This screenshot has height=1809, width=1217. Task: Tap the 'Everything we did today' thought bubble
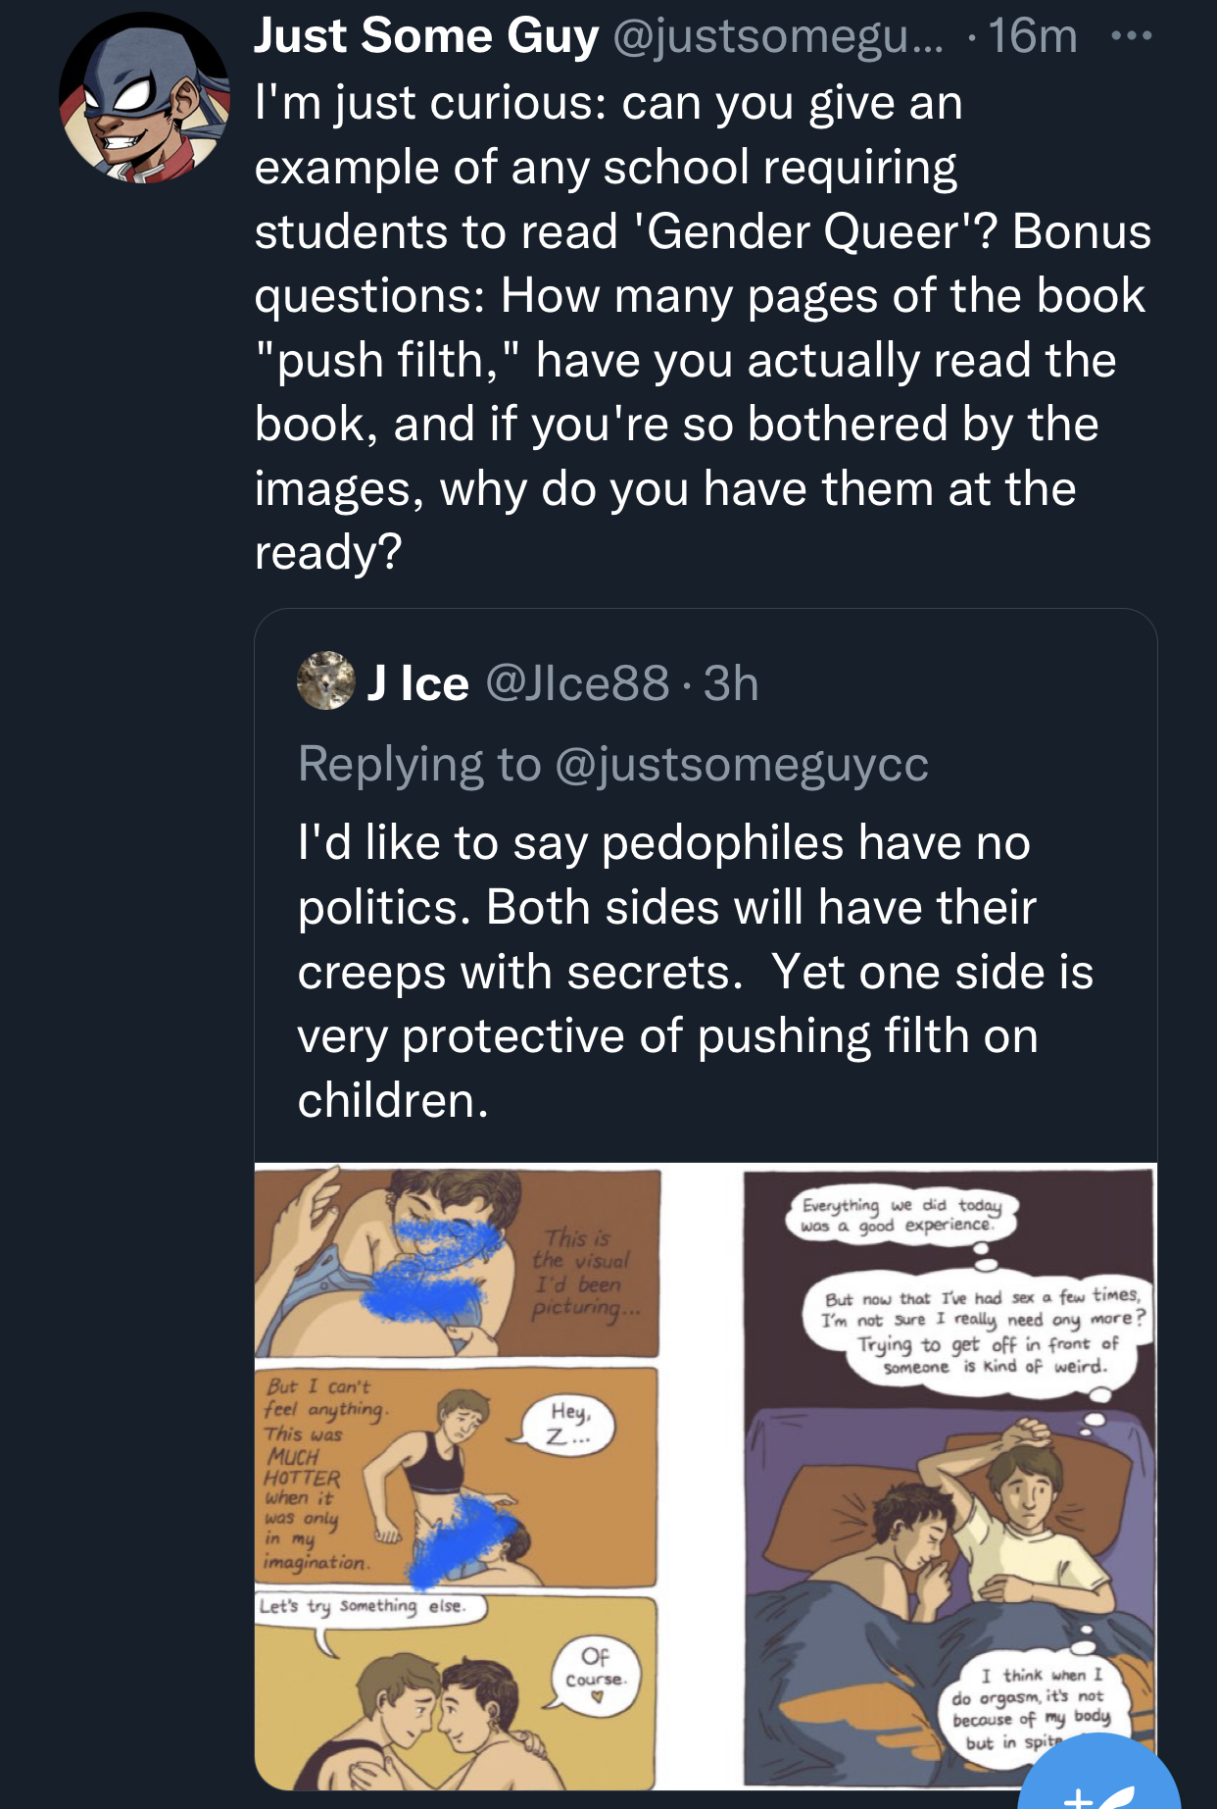[900, 1216]
